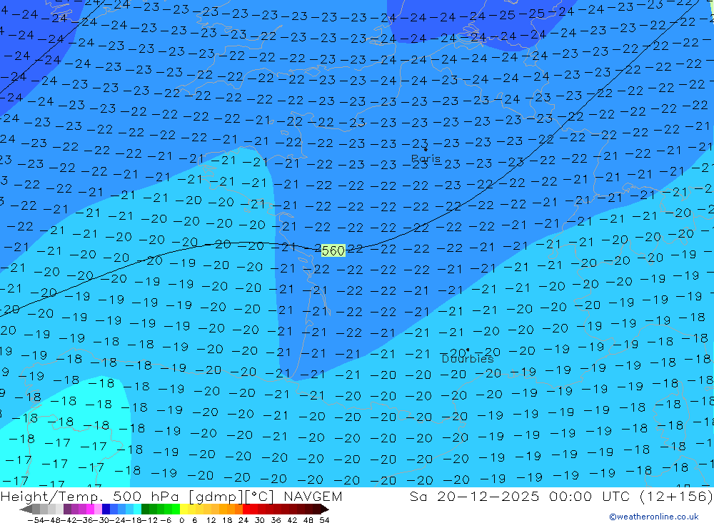Click the 0 legend scale label
This screenshot has height=523, width=714.
click(181, 520)
